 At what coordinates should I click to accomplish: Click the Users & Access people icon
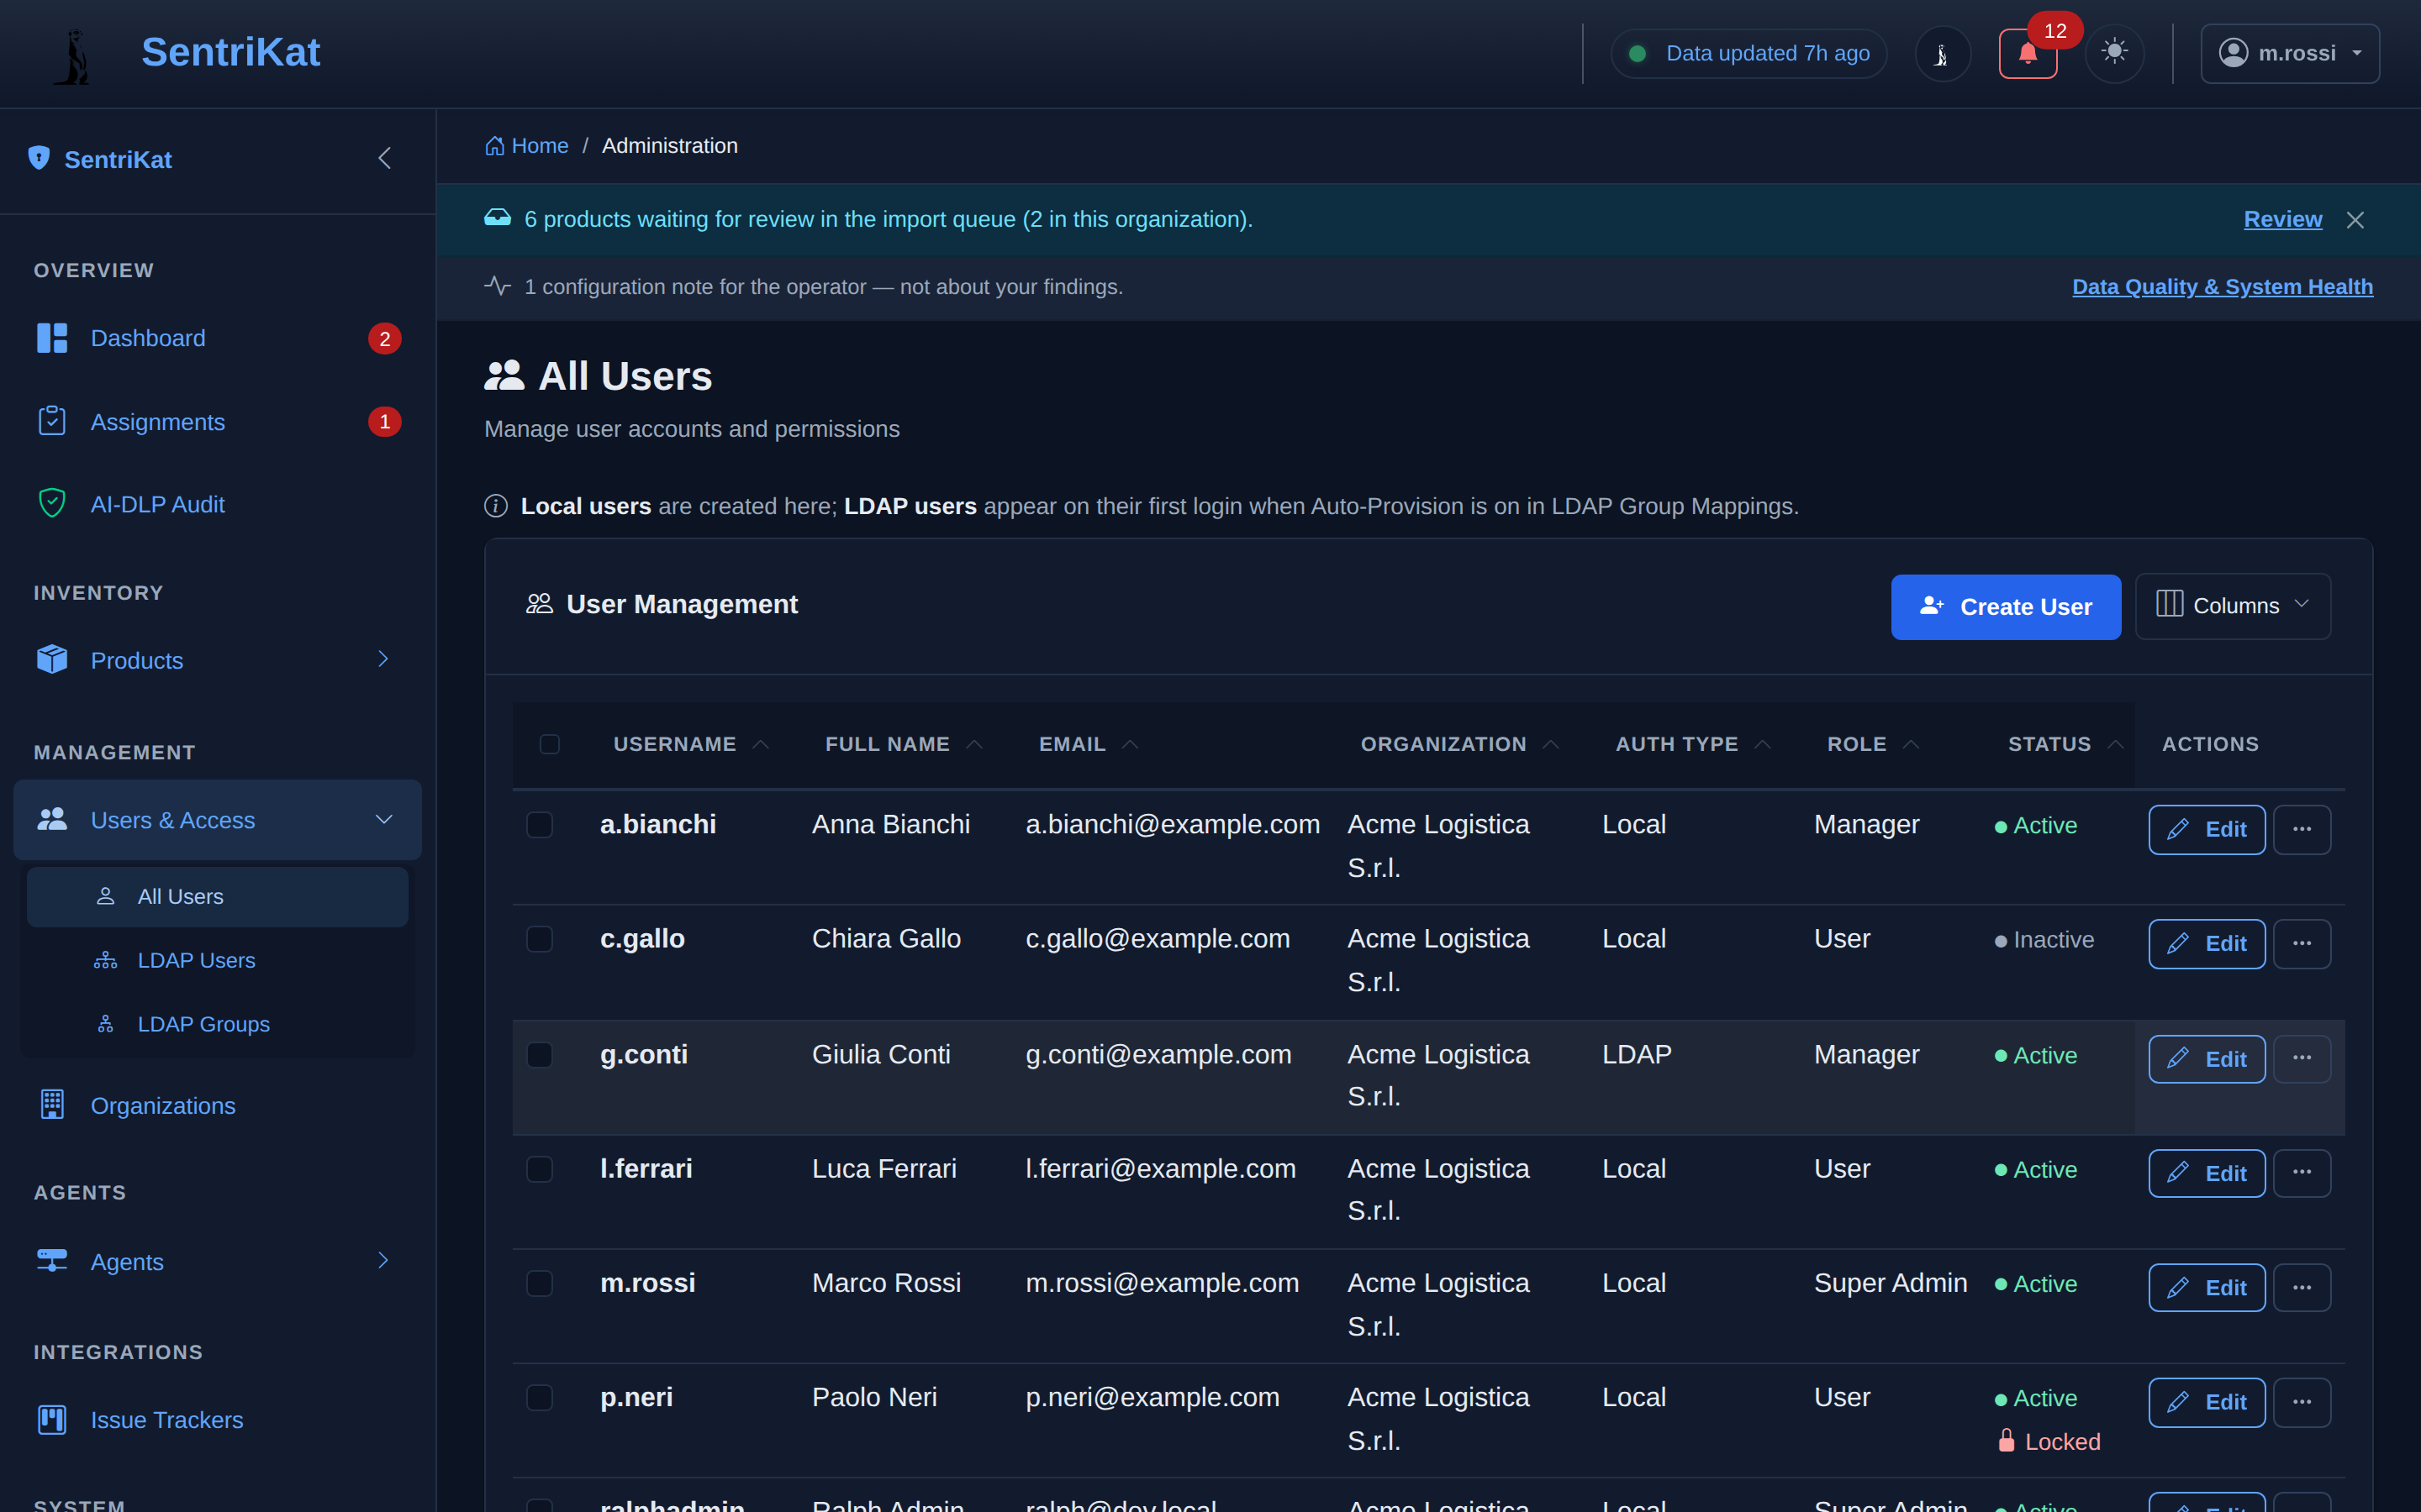tap(52, 819)
